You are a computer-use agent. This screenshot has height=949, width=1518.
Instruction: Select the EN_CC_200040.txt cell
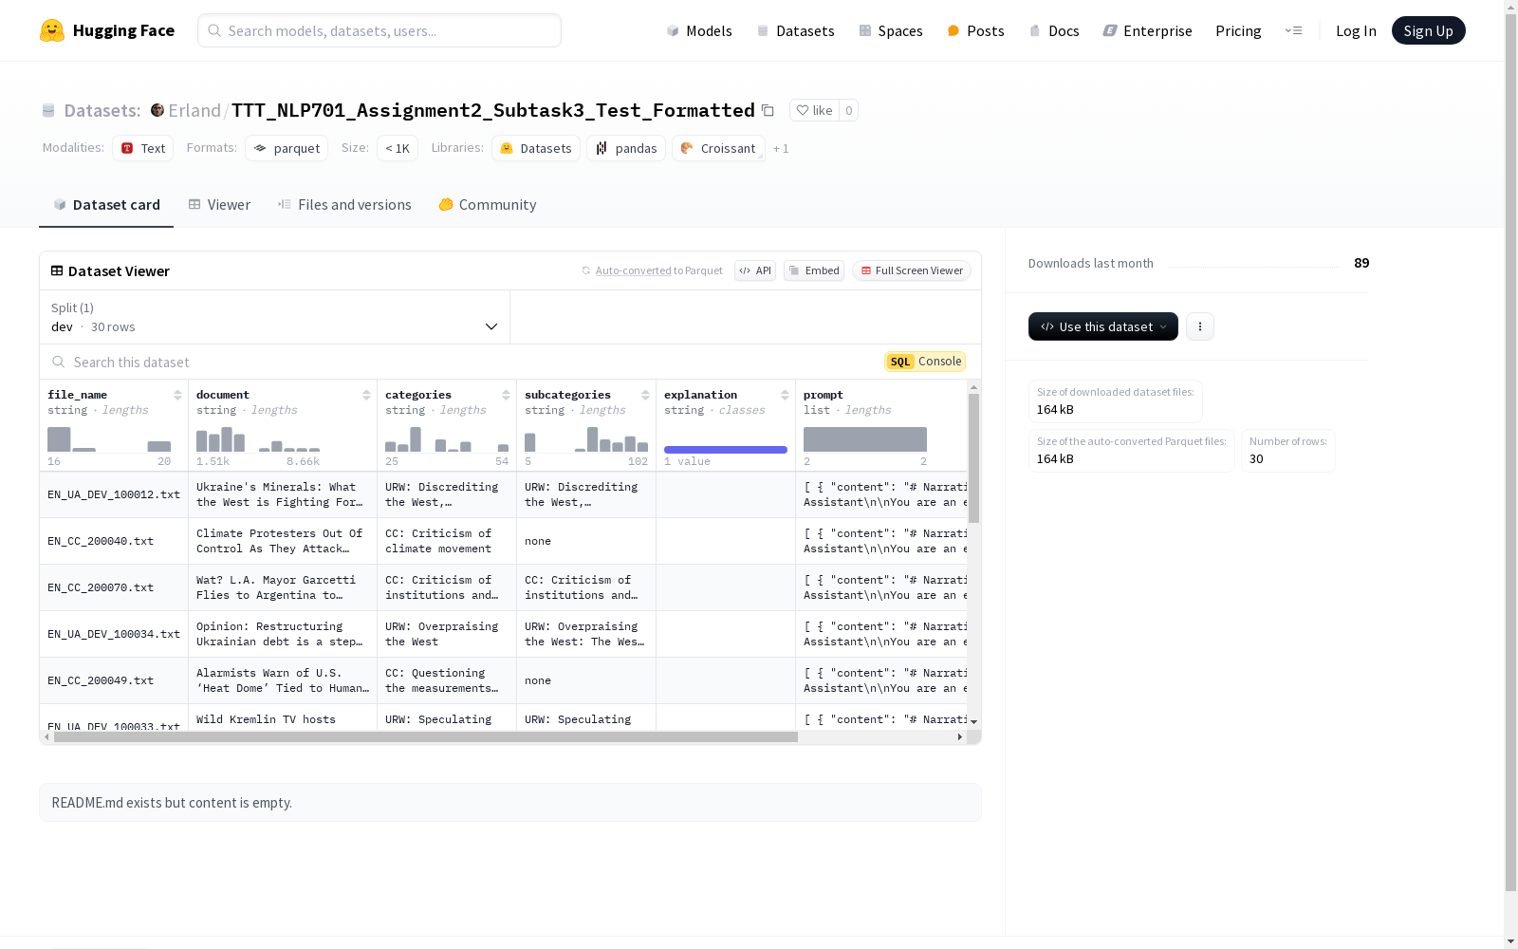click(114, 541)
